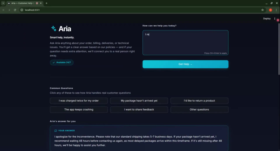280x151 pixels.
Task: Click the Aria sparkle logo icon
Action: click(53, 29)
